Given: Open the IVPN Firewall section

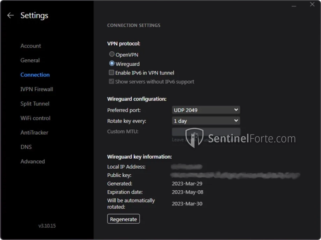Looking at the screenshot, I should point(37,89).
